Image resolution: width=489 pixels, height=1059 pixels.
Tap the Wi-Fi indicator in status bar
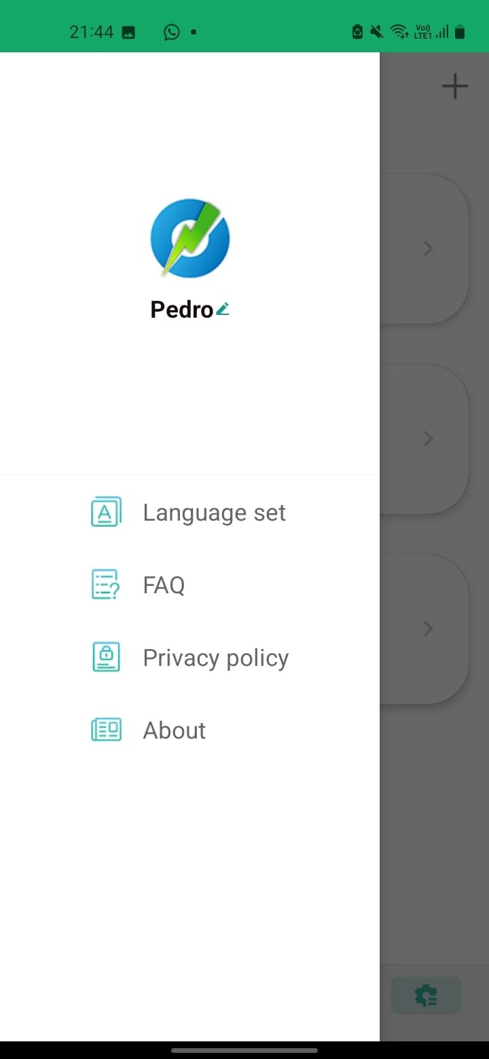pos(399,32)
